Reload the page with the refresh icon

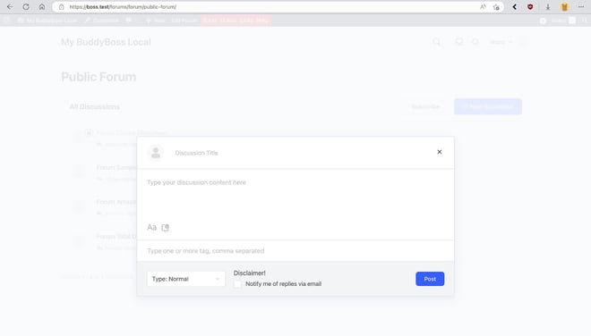point(26,7)
